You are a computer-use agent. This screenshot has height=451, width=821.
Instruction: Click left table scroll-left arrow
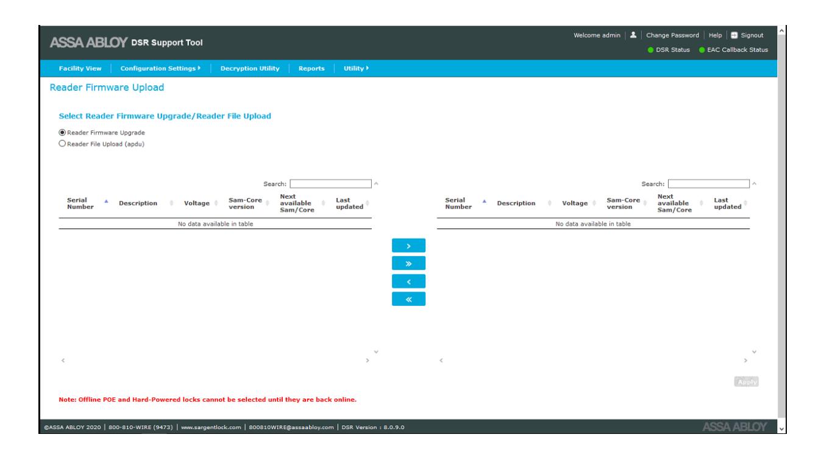(x=63, y=361)
